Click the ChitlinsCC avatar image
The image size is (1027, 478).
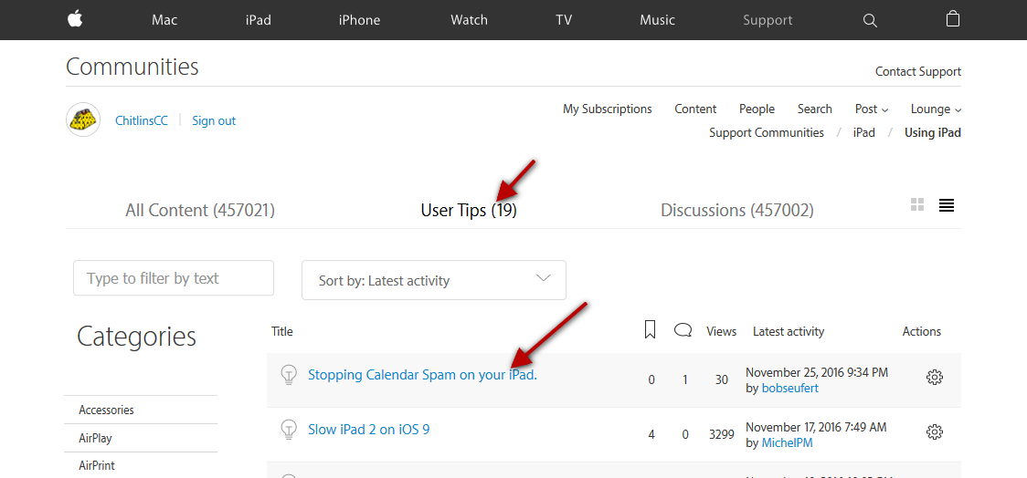click(83, 119)
